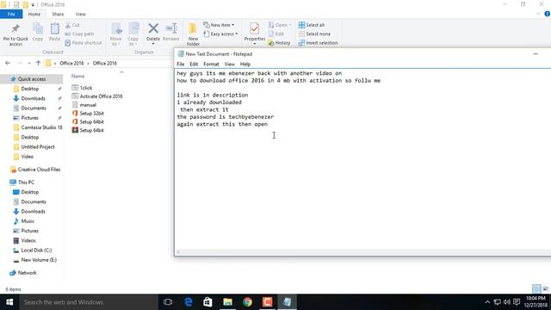Click the Name column header

(78, 77)
